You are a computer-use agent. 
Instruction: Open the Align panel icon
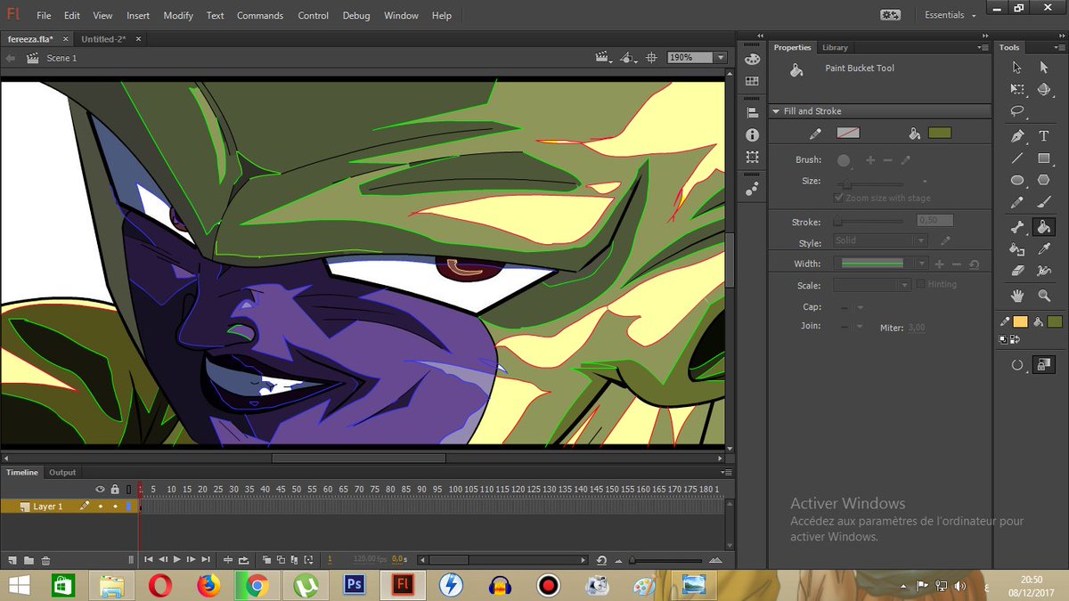[753, 113]
